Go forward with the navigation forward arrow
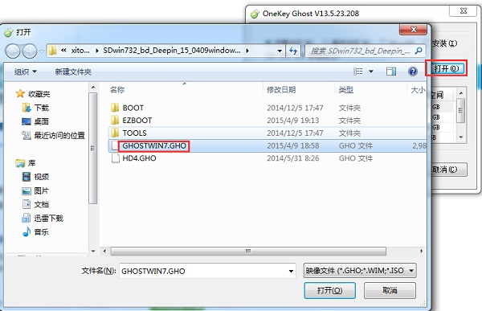The height and width of the screenshot is (311, 482). (x=30, y=51)
